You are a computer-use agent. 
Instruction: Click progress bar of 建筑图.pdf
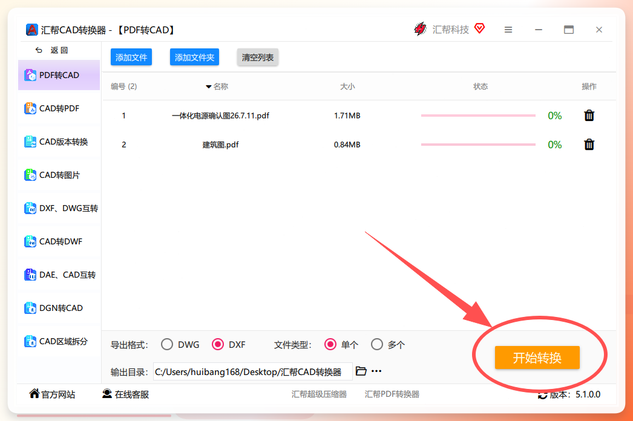(478, 145)
